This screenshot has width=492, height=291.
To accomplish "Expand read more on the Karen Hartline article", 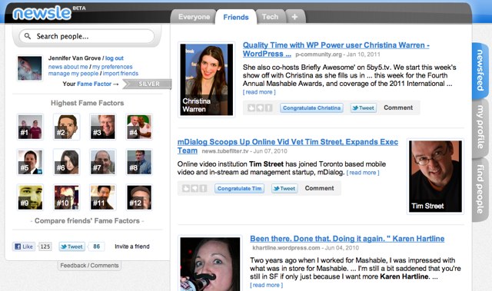I will click(267, 285).
